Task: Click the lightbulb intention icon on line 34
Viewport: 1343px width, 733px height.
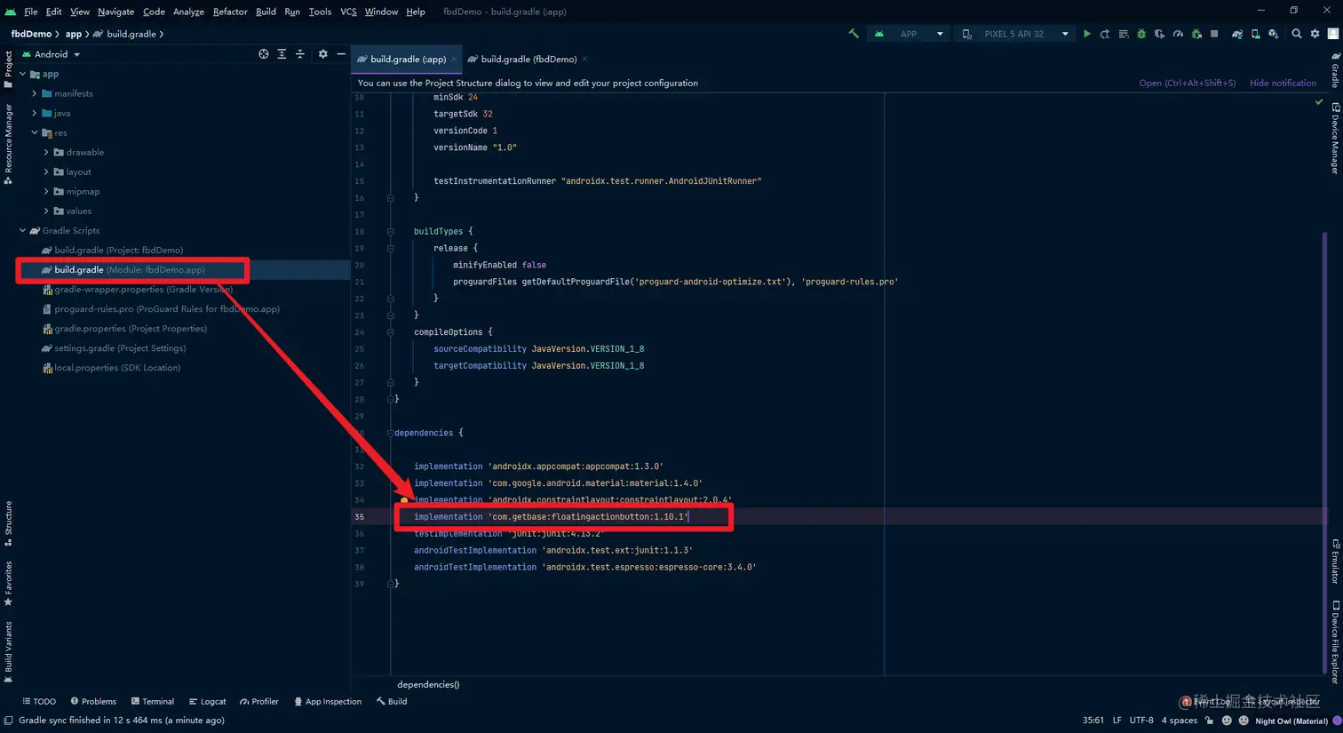Action: pos(404,500)
